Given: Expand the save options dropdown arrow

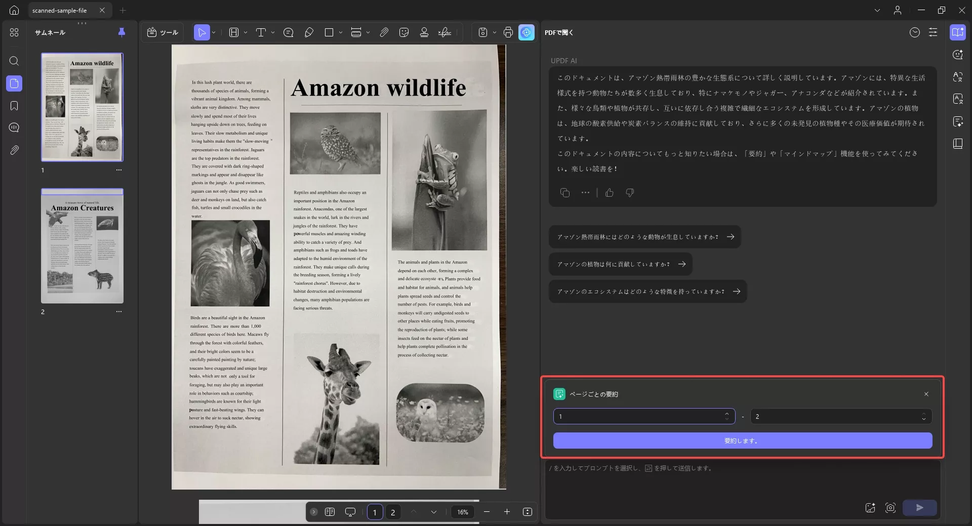Looking at the screenshot, I should point(495,32).
